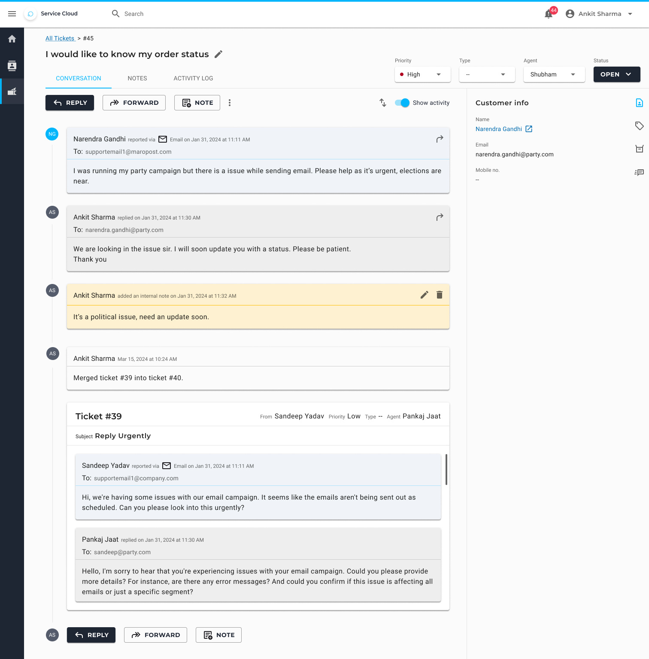649x659 pixels.
Task: Click the top FORWARD button
Action: 134,103
